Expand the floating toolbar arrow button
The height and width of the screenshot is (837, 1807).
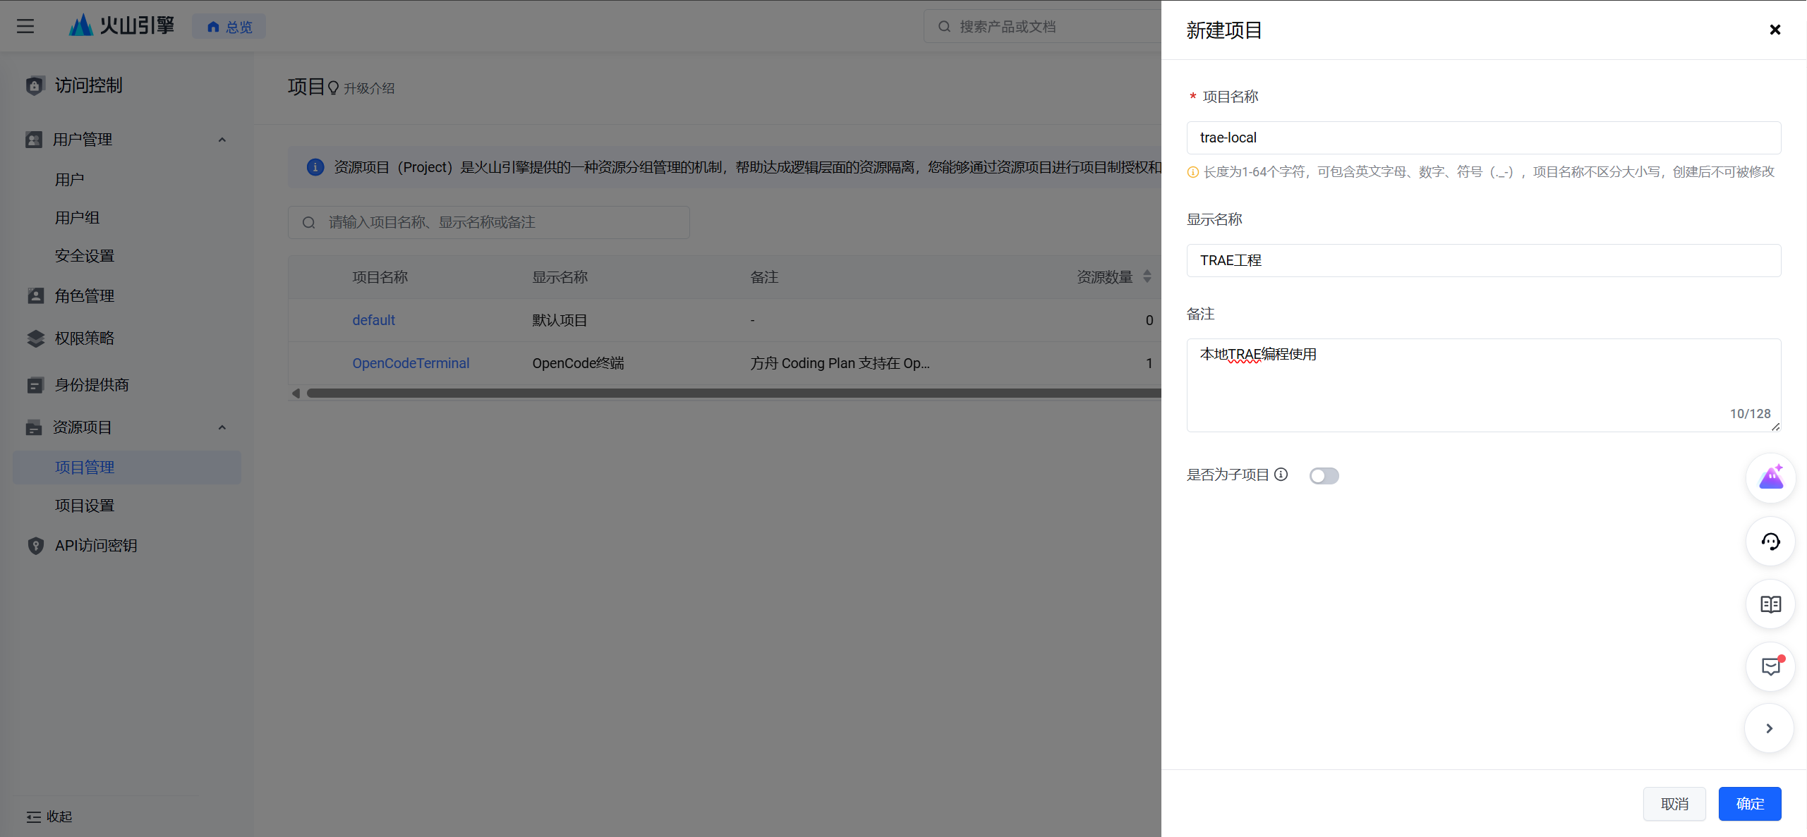[x=1769, y=728]
